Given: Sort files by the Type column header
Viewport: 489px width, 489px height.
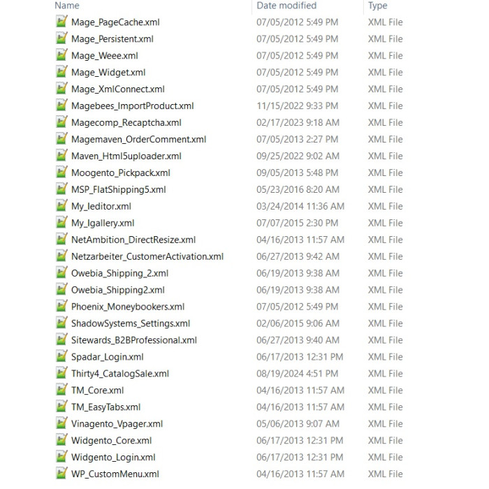Looking at the screenshot, I should [x=377, y=6].
